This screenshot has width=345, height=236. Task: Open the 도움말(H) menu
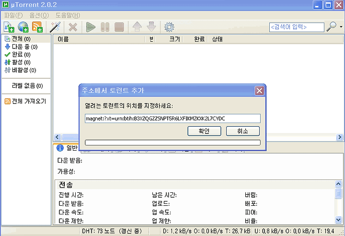[68, 15]
